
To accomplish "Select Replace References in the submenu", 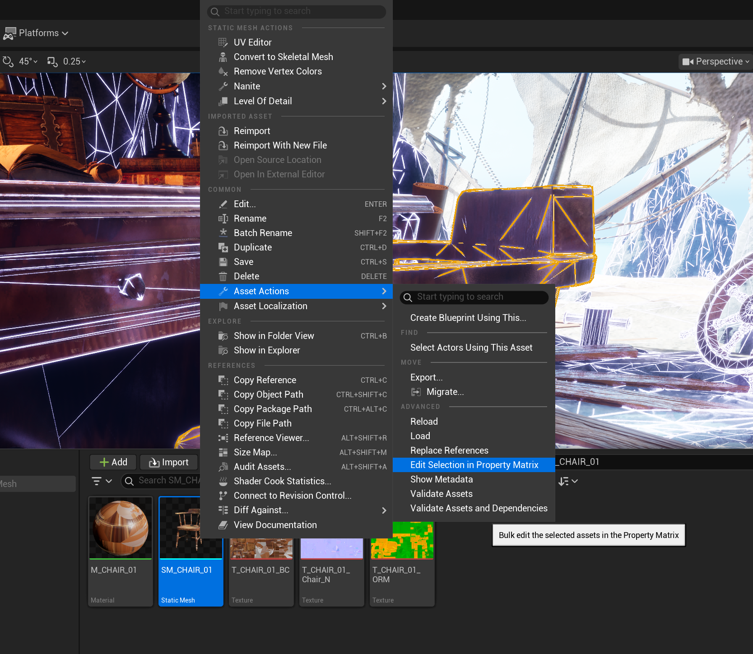I will pyautogui.click(x=449, y=450).
